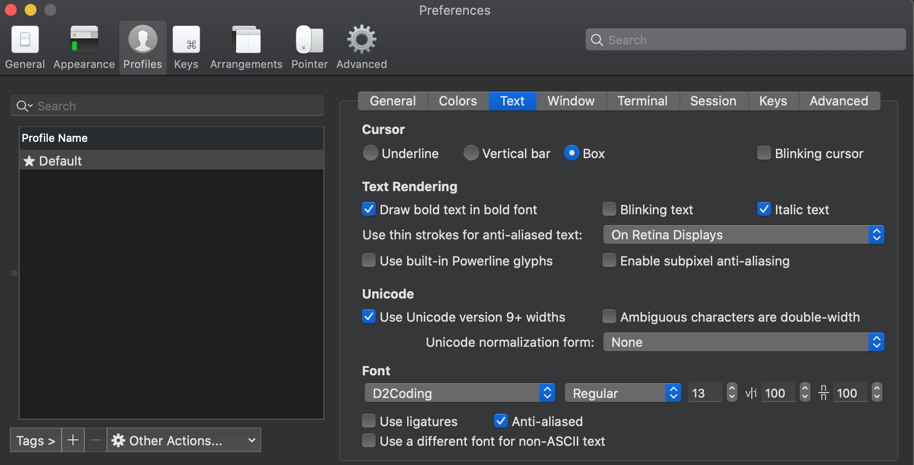Image resolution: width=914 pixels, height=465 pixels.
Task: Click the Tags > button
Action: (x=35, y=440)
